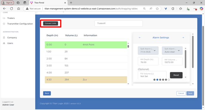Image resolution: width=205 pixels, height=110 pixels.
Task: Click the Alarm Settings title
Action: [161, 38]
